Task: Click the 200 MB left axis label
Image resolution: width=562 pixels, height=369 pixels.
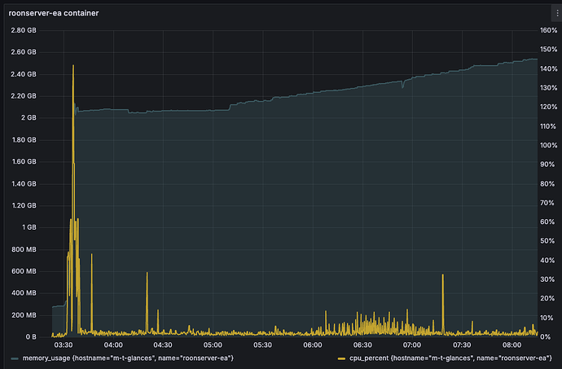Action: 24,315
